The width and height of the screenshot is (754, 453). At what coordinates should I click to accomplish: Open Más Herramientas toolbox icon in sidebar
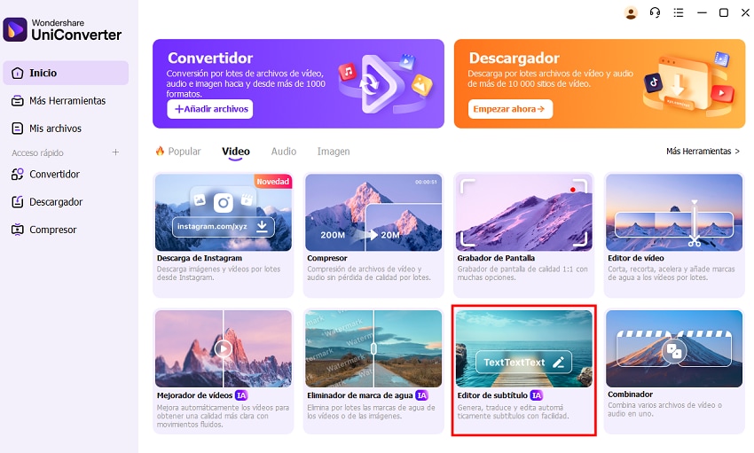pyautogui.click(x=18, y=101)
